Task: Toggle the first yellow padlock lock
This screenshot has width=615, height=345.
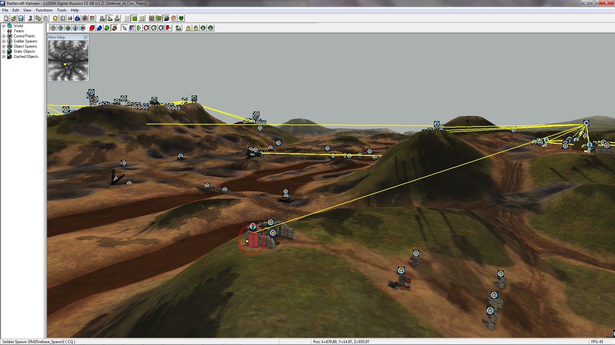Action: [188, 28]
